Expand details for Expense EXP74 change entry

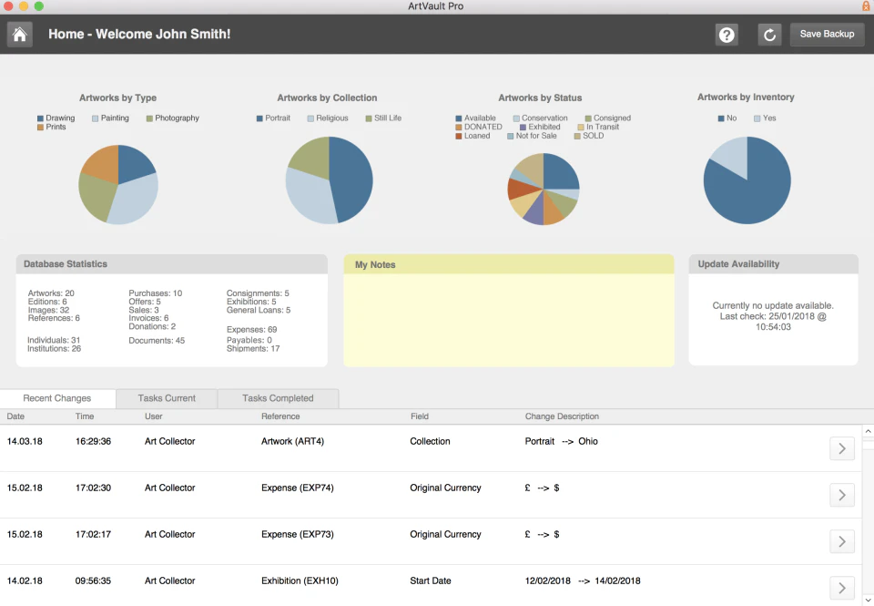point(841,495)
